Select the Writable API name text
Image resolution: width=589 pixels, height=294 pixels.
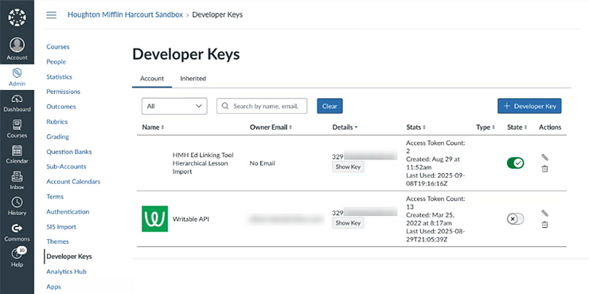point(191,219)
